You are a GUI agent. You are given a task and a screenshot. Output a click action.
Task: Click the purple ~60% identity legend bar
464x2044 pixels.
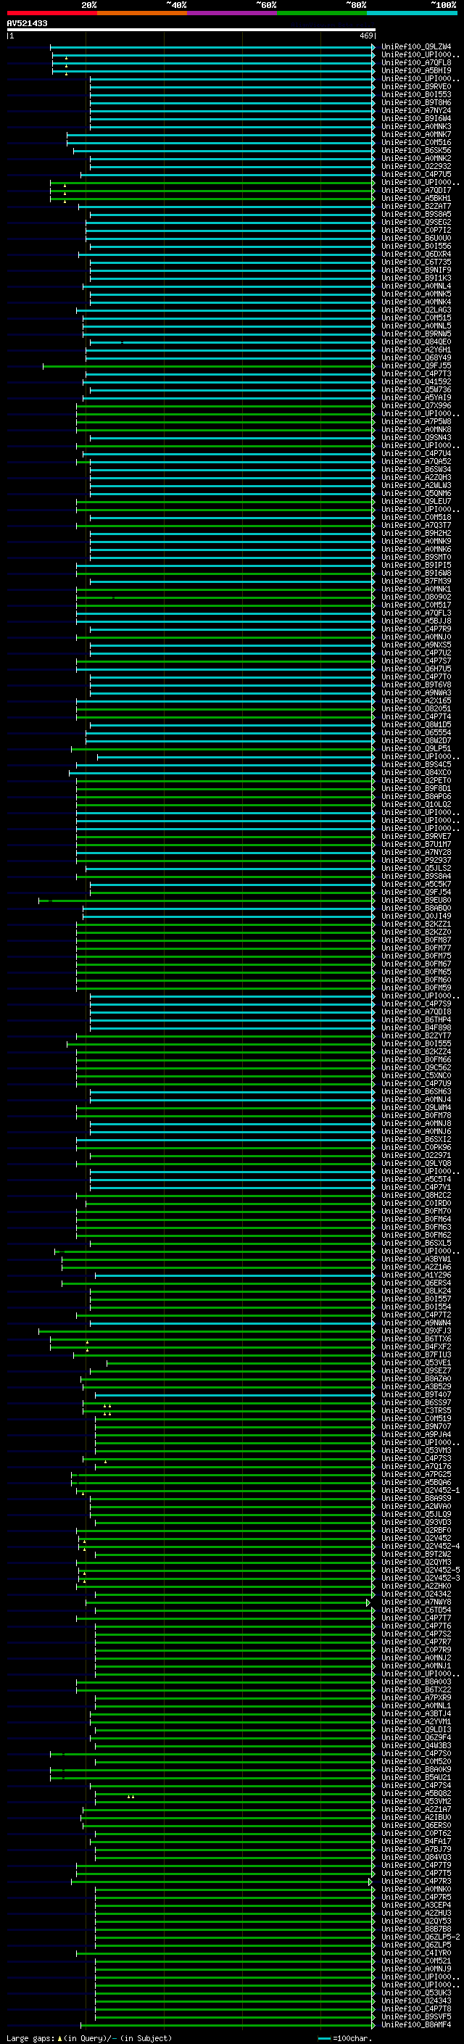tap(231, 13)
